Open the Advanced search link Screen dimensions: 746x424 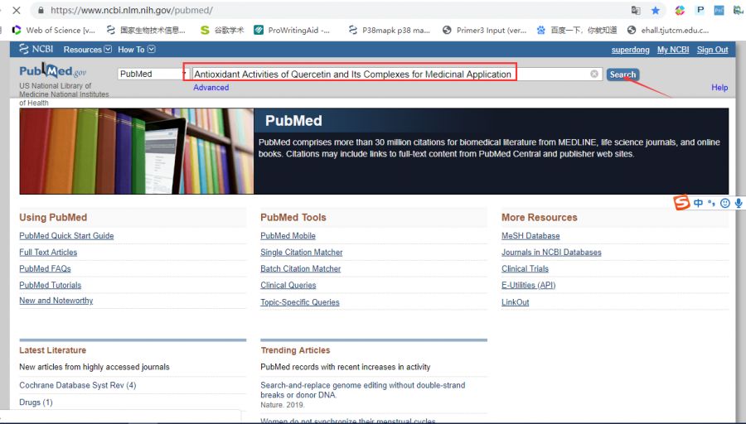point(211,88)
